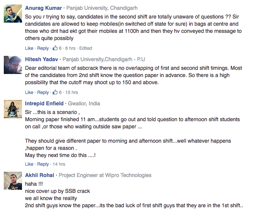Screen dimensions: 255x211
Task: Click the 15 hrs timestamp on Hitesh's comment
Action: [x=72, y=92]
